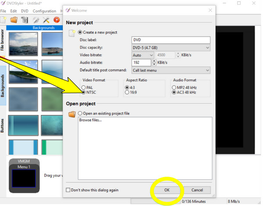Screen dimensions: 263x206
Task: Select the turquoise textured background thumbnail
Action: (x=52, y=125)
